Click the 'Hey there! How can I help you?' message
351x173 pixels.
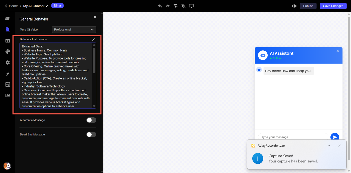[x=289, y=71]
